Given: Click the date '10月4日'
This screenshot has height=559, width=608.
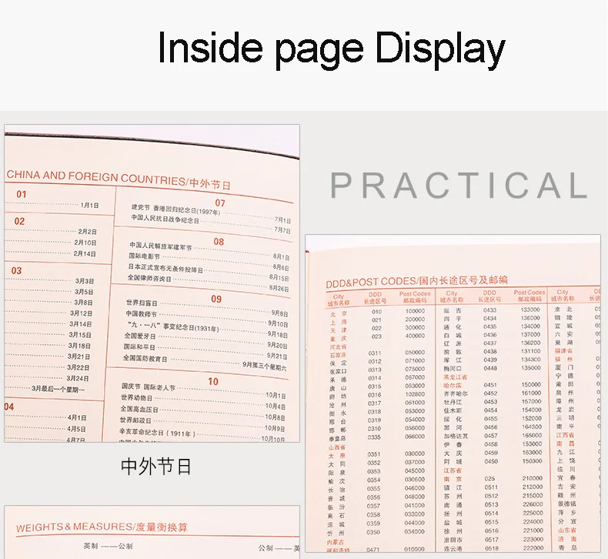Looking at the screenshot, I should [x=276, y=406].
